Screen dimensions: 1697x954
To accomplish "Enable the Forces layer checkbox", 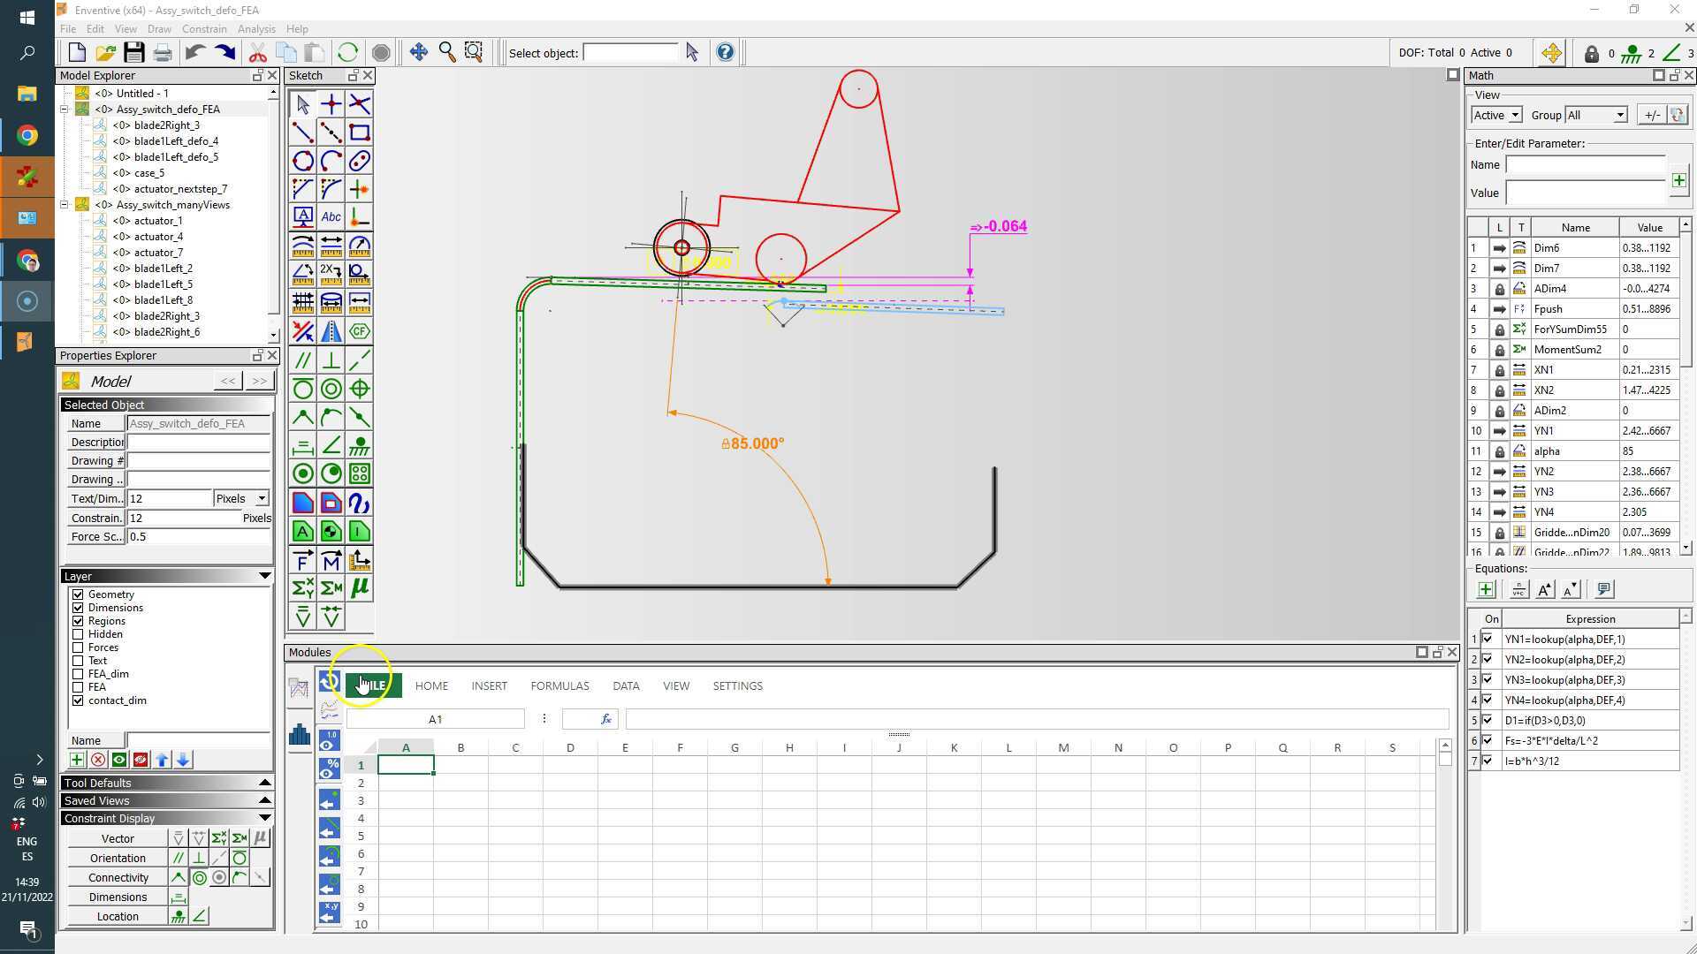I will [x=78, y=647].
